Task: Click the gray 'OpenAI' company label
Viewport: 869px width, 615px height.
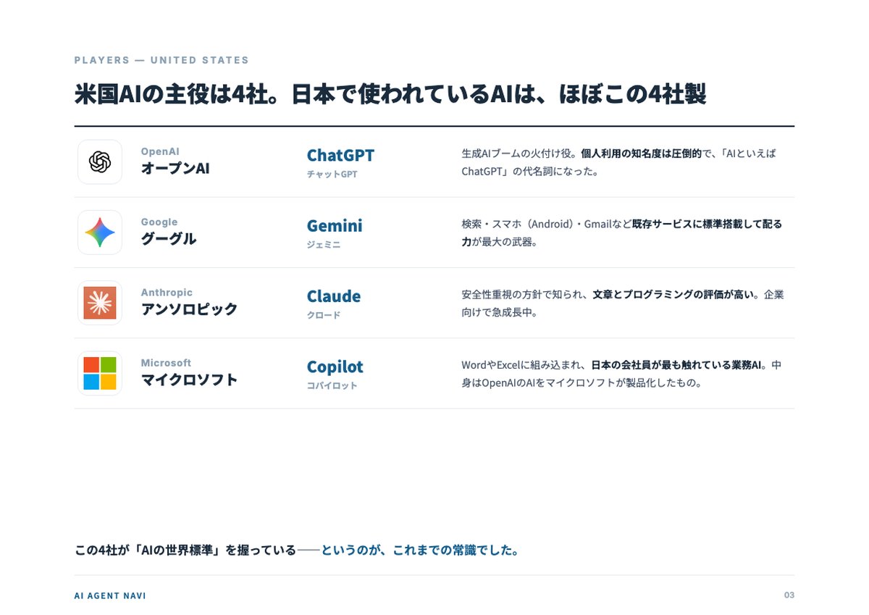Action: point(160,151)
